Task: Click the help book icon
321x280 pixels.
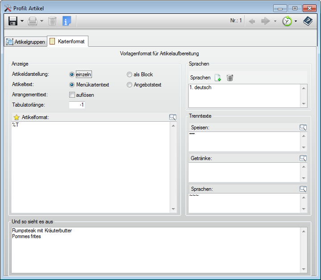Action: [x=308, y=21]
